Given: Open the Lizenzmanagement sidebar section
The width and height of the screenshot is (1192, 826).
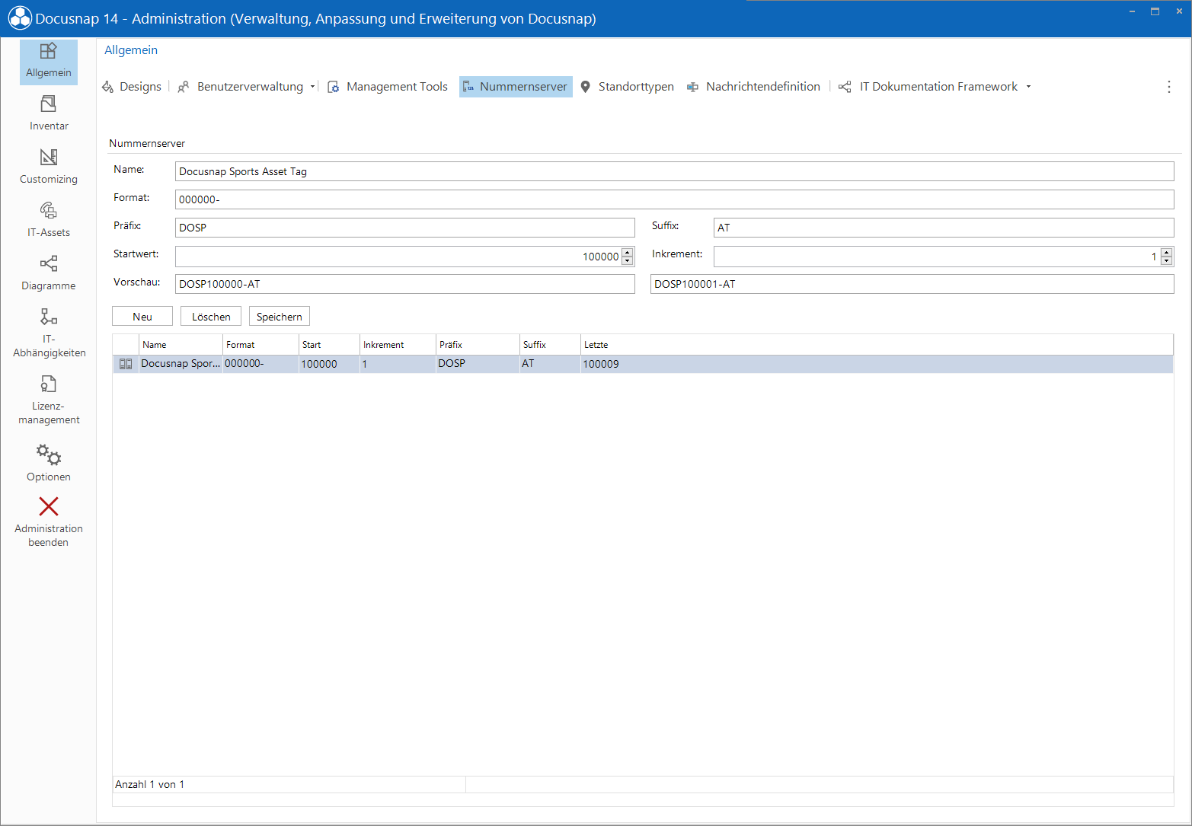Looking at the screenshot, I should [x=49, y=400].
